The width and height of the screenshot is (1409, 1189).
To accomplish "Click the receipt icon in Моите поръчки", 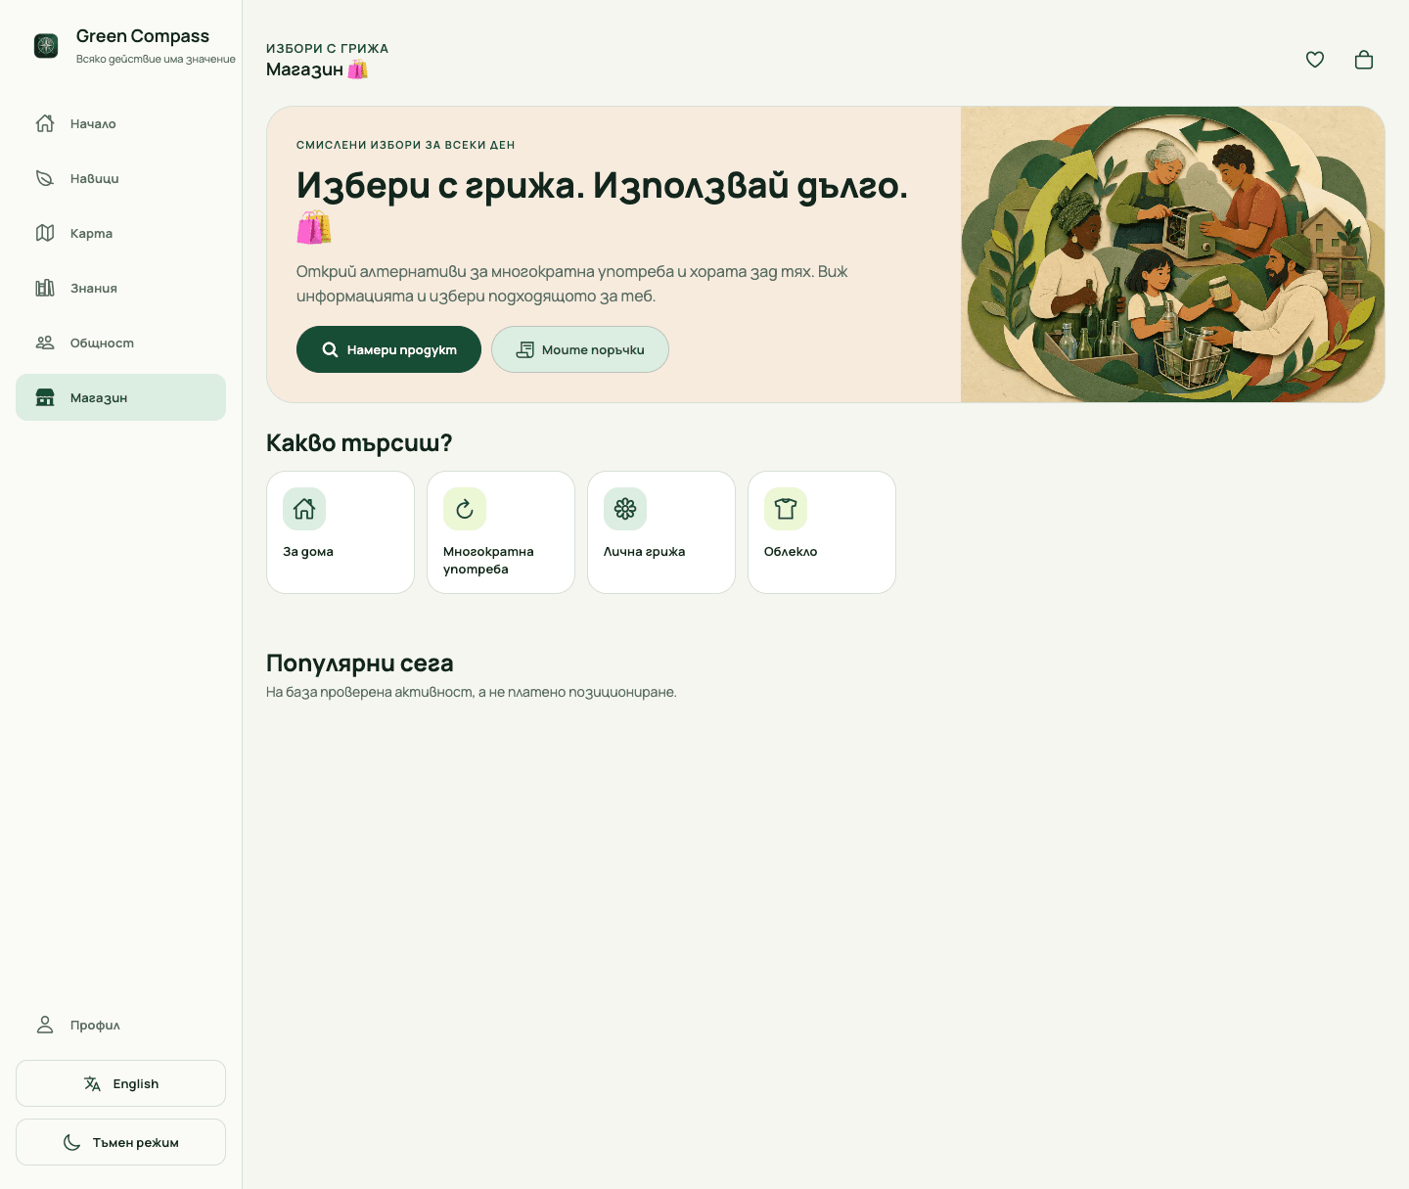I will pos(525,349).
